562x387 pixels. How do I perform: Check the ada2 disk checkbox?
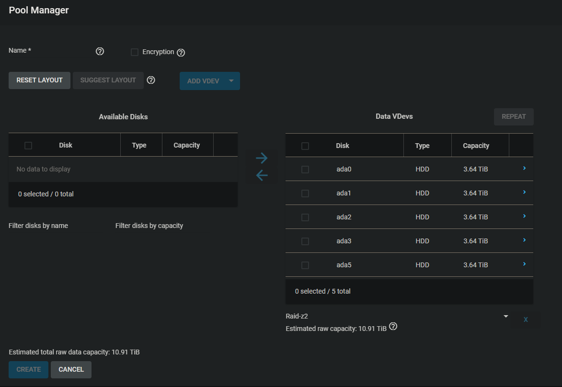(305, 217)
